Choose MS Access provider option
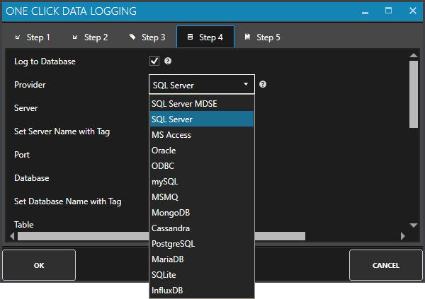Image resolution: width=425 pixels, height=299 pixels. pyautogui.click(x=171, y=135)
